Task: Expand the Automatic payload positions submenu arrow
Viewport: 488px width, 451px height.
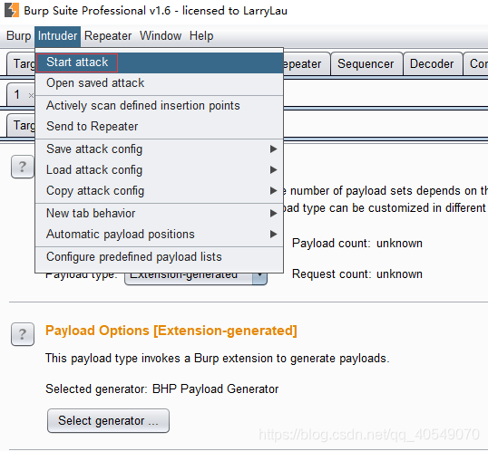Action: coord(273,235)
